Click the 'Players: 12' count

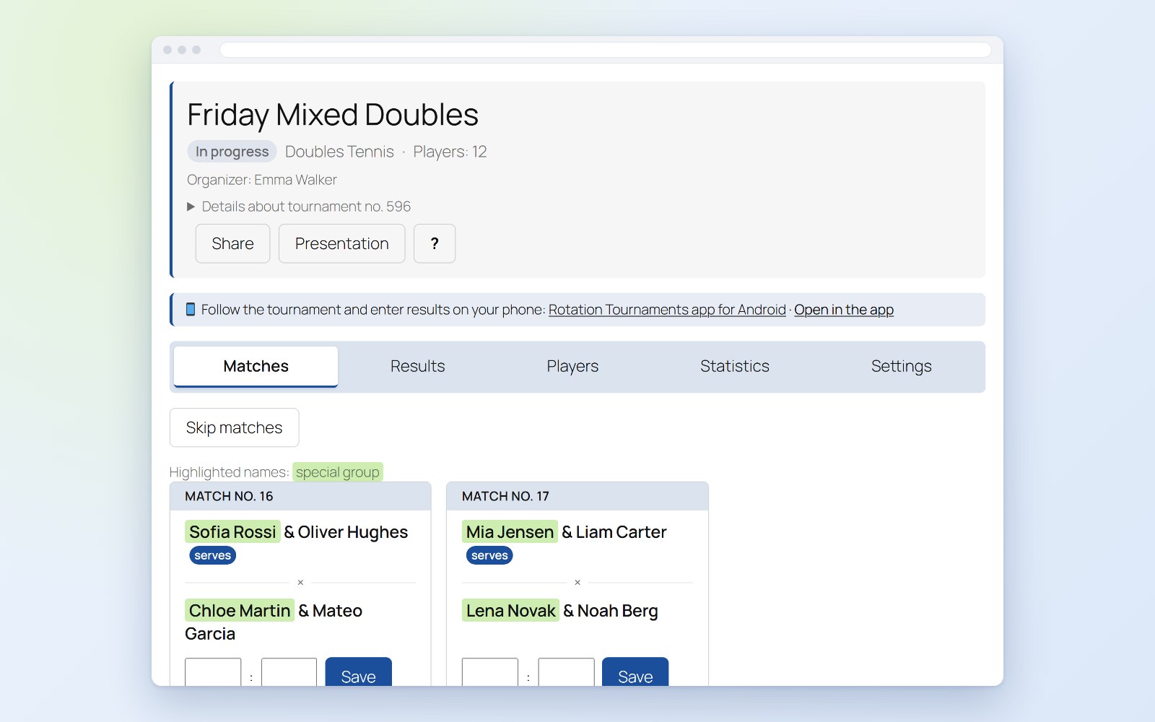(x=450, y=152)
